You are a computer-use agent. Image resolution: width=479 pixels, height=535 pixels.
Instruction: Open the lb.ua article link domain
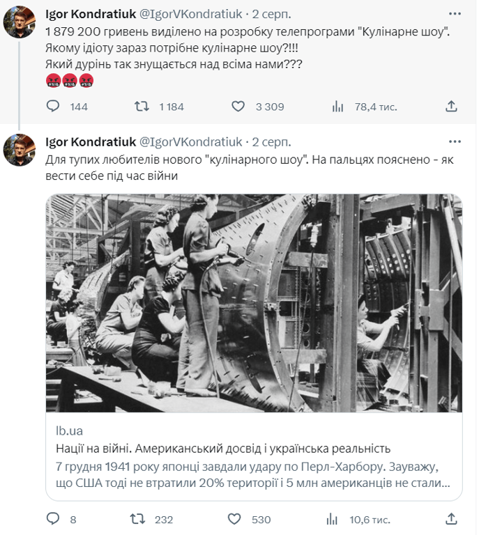point(68,431)
